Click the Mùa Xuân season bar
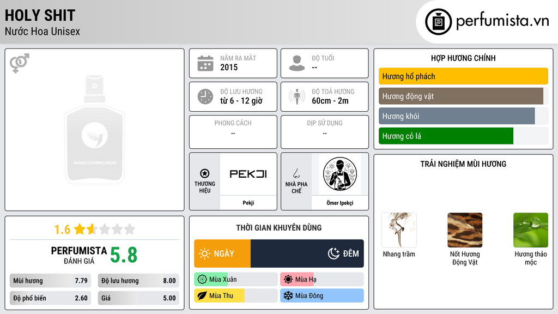Screen dimensions: 558x314 pyautogui.click(x=236, y=280)
